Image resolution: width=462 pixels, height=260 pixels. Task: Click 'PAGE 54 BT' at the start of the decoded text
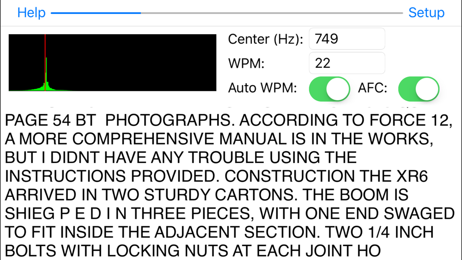pyautogui.click(x=50, y=120)
